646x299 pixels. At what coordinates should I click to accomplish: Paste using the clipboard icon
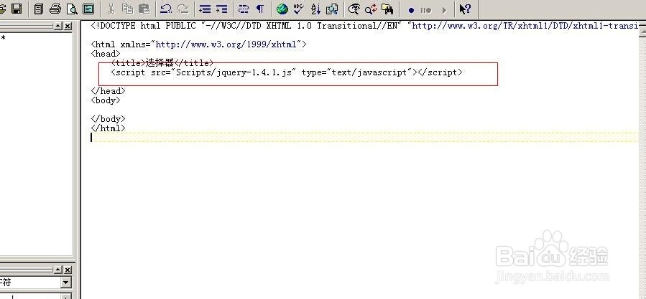coord(144,9)
